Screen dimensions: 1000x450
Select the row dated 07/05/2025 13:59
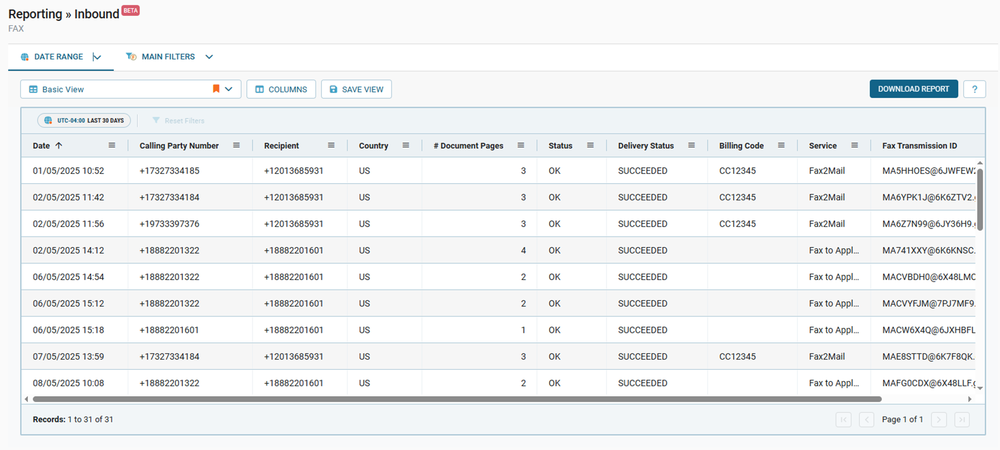click(498, 357)
